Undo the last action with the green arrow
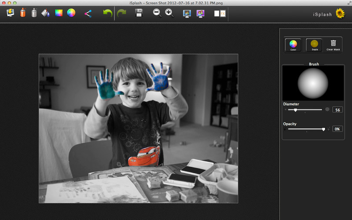The image size is (352, 220). [x=108, y=13]
